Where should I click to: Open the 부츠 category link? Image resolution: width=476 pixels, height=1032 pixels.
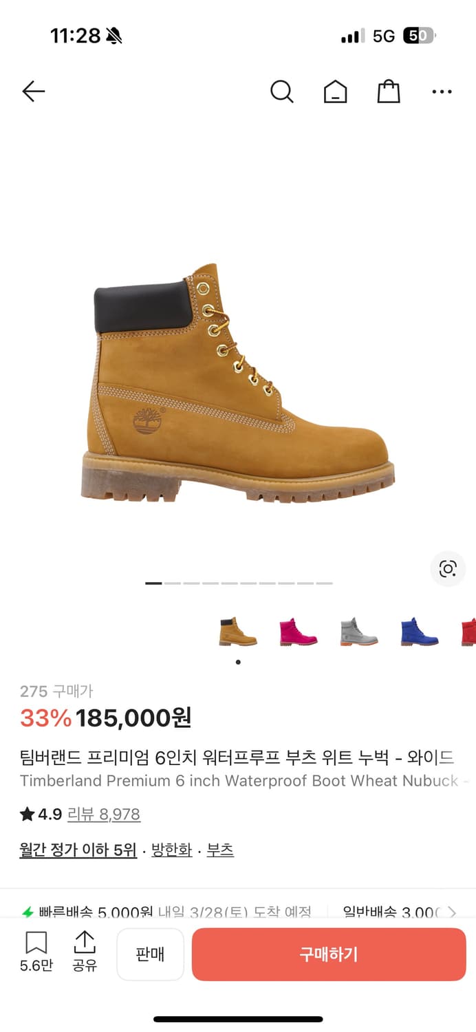[220, 850]
